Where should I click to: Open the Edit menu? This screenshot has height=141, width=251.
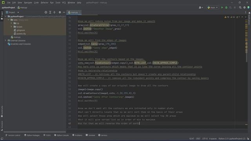click(x=14, y=3)
